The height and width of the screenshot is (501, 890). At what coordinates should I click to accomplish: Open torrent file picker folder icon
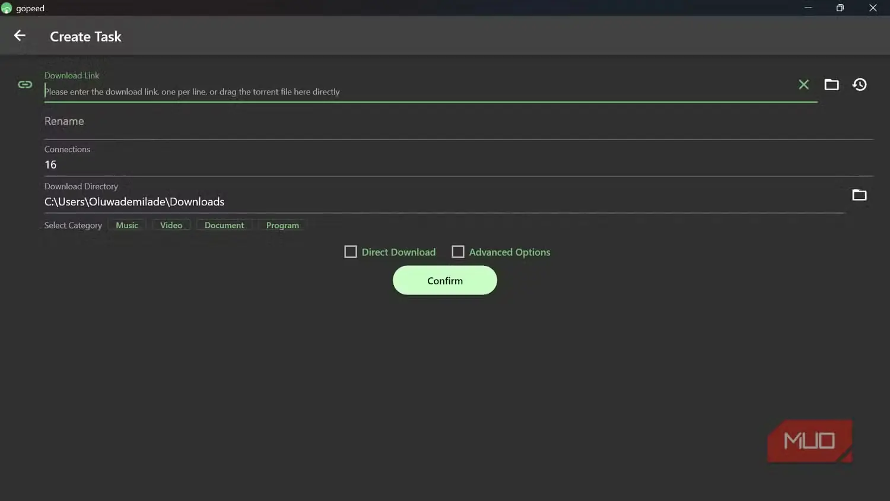point(832,84)
